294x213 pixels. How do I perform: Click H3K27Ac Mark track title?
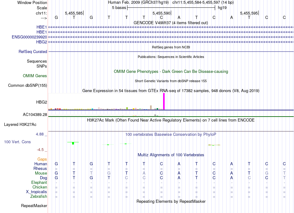coord(171,120)
